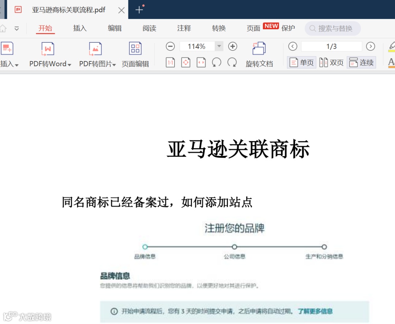
Task: Click the bold 品牌信息 section heading
Action: [x=115, y=276]
